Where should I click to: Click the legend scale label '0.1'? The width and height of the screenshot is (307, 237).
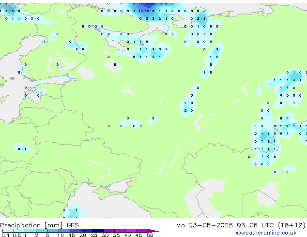(x=5, y=235)
